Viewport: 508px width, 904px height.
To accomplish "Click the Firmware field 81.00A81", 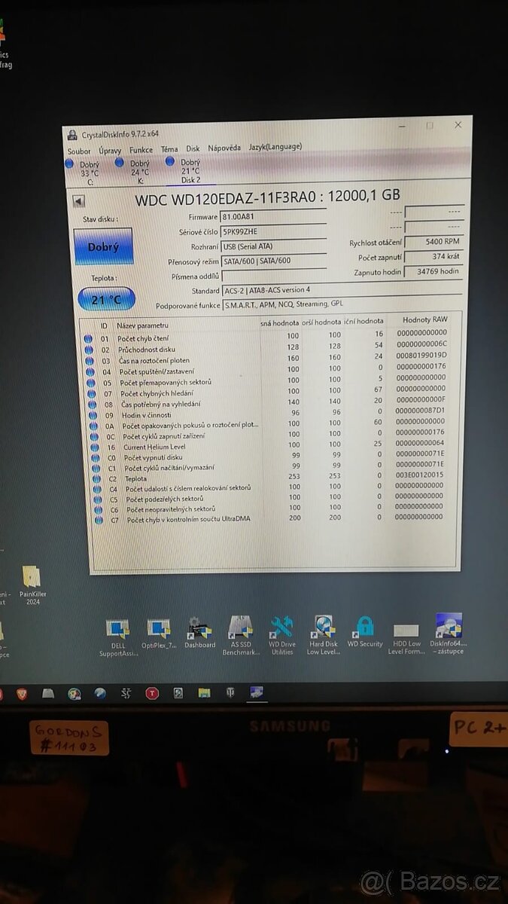I will [x=273, y=216].
